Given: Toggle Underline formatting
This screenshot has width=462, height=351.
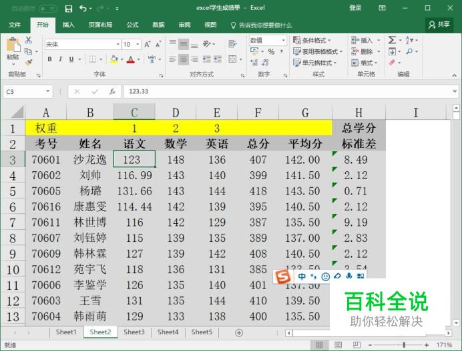Looking at the screenshot, I should [71, 59].
